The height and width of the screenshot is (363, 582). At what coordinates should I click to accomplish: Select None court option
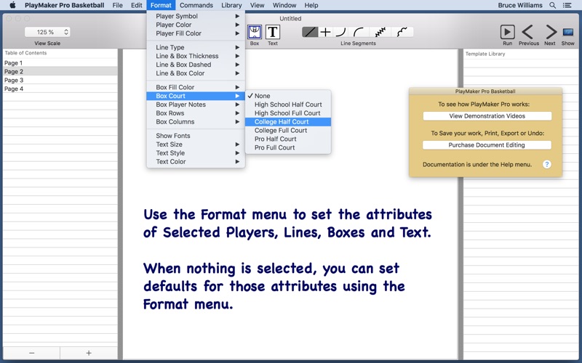tap(287, 96)
